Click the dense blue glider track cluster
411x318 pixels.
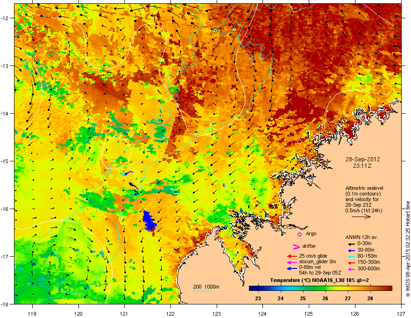[x=149, y=221]
